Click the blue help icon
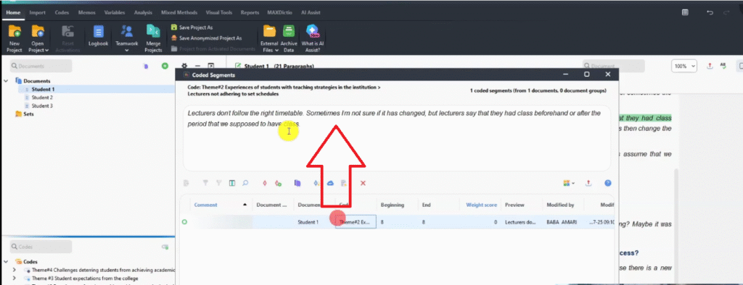The image size is (743, 285). 608,183
